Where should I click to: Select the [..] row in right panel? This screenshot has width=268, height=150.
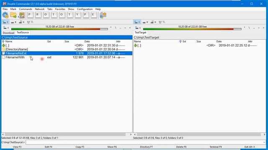tap(199, 45)
